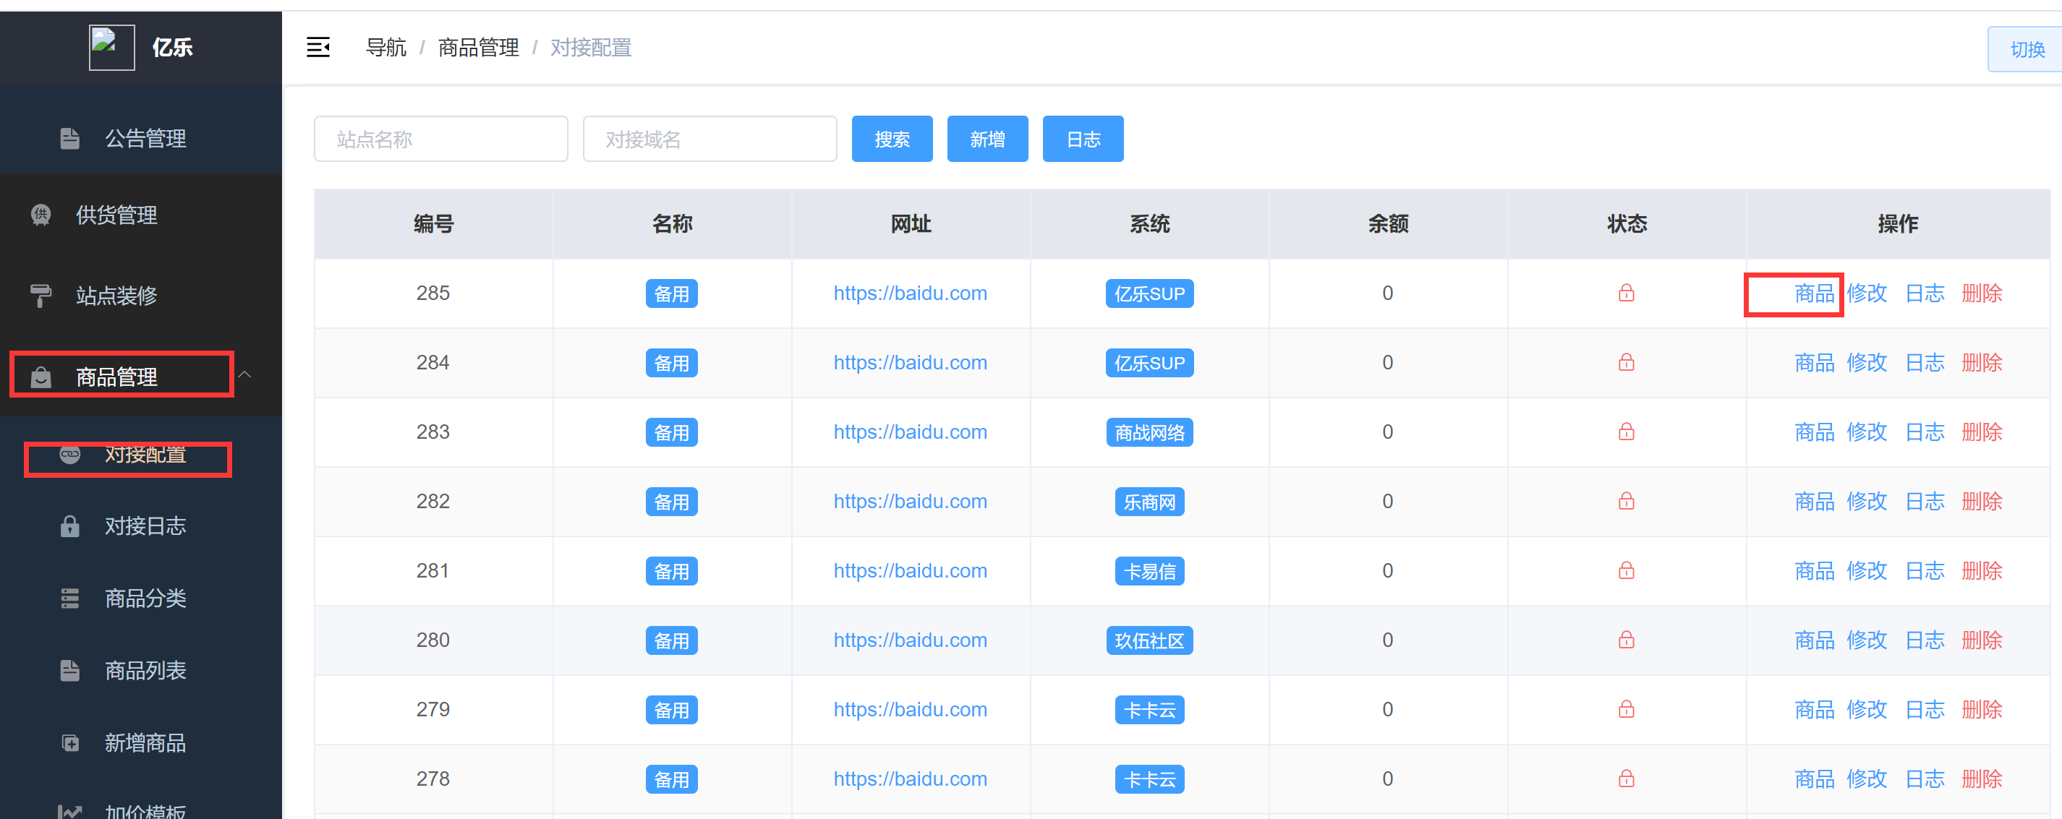Collapse the 商品管理 sidebar section chevron
Image resolution: width=2062 pixels, height=819 pixels.
click(247, 374)
